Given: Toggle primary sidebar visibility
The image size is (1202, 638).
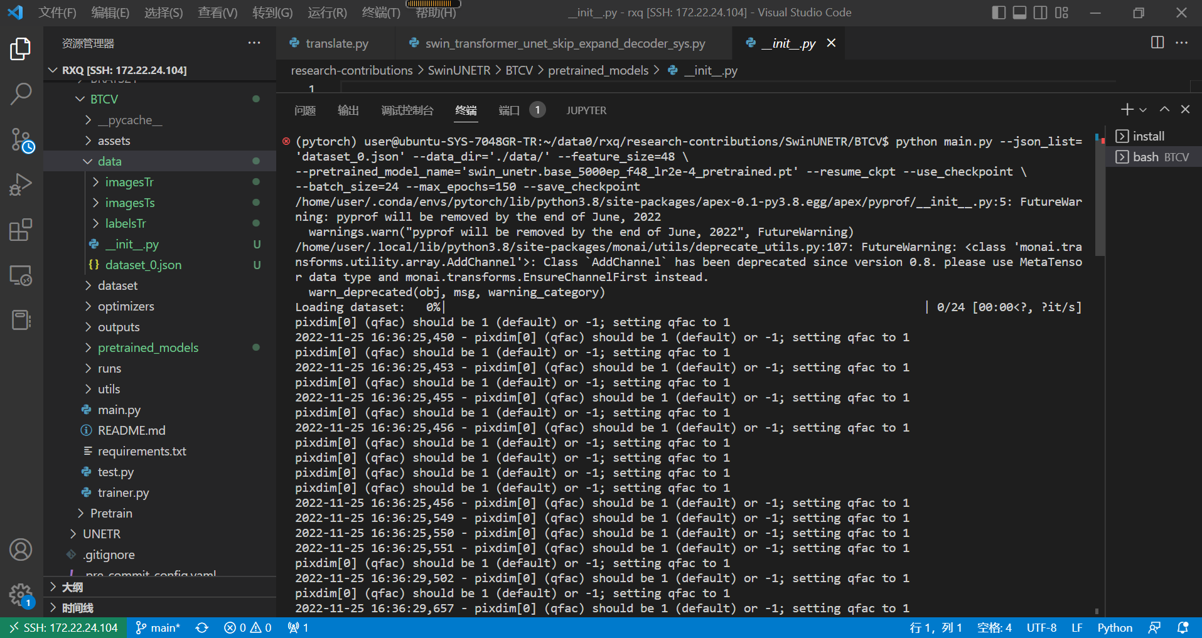Looking at the screenshot, I should (997, 12).
